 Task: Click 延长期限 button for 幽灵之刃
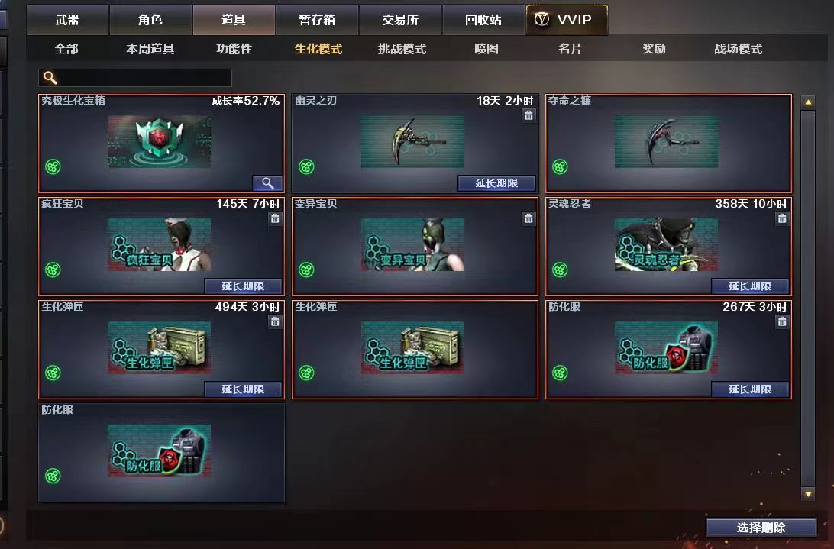(496, 183)
